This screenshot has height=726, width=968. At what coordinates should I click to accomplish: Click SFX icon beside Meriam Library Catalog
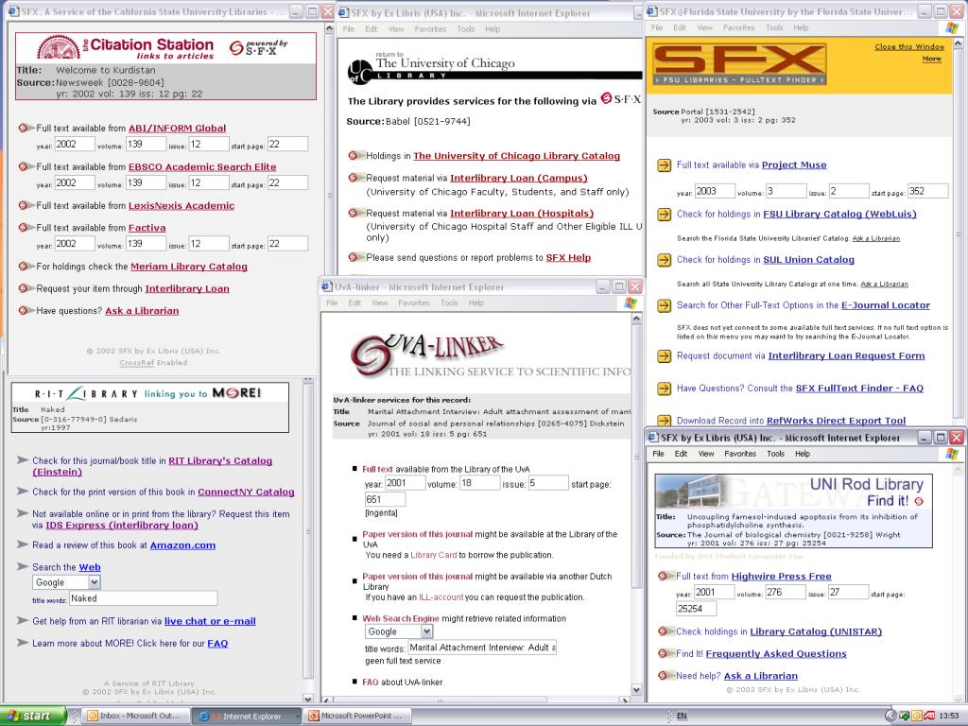(x=26, y=266)
